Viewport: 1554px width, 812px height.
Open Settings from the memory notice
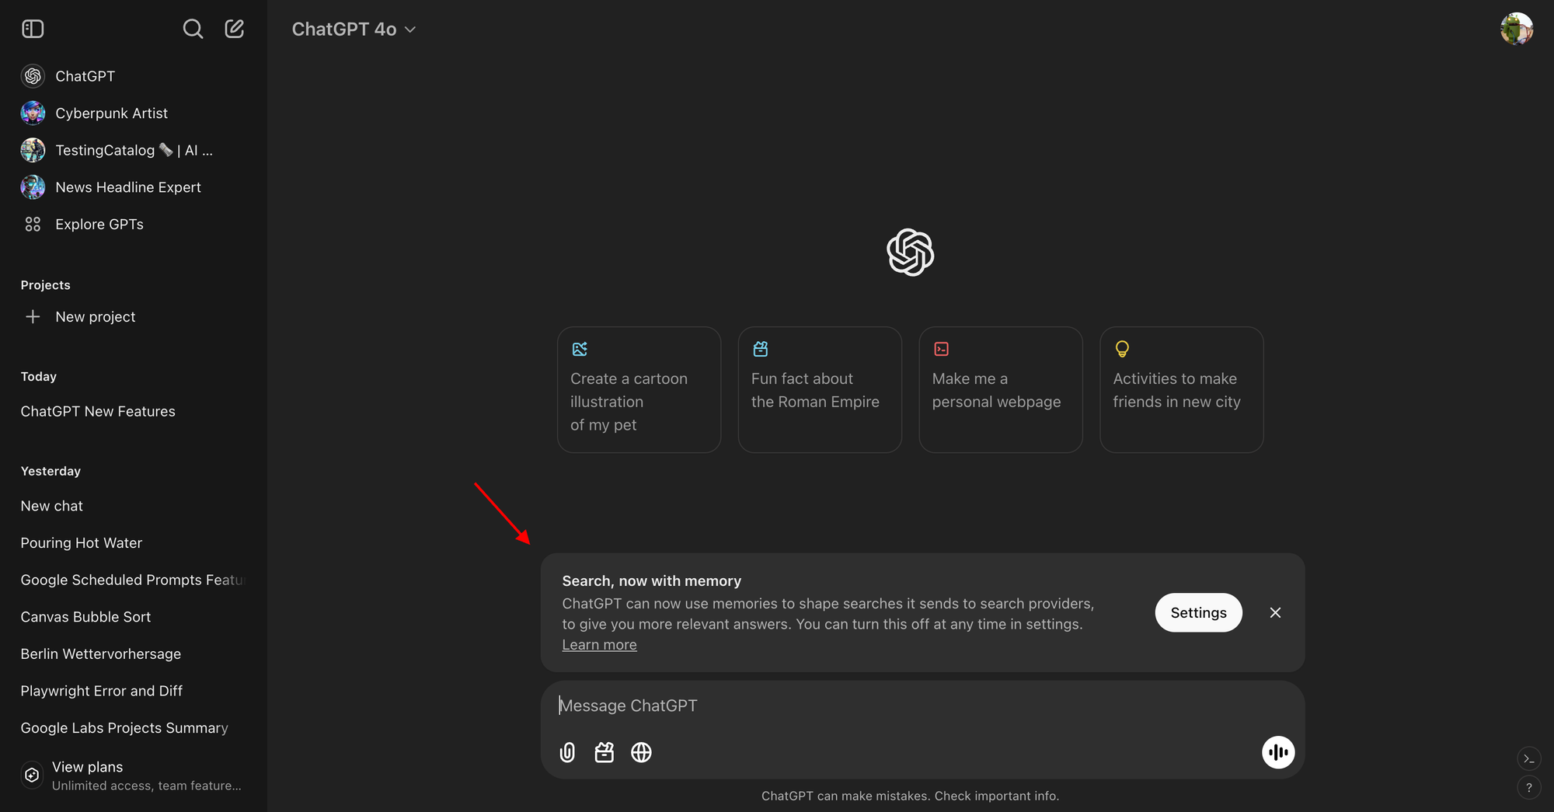[x=1198, y=612]
